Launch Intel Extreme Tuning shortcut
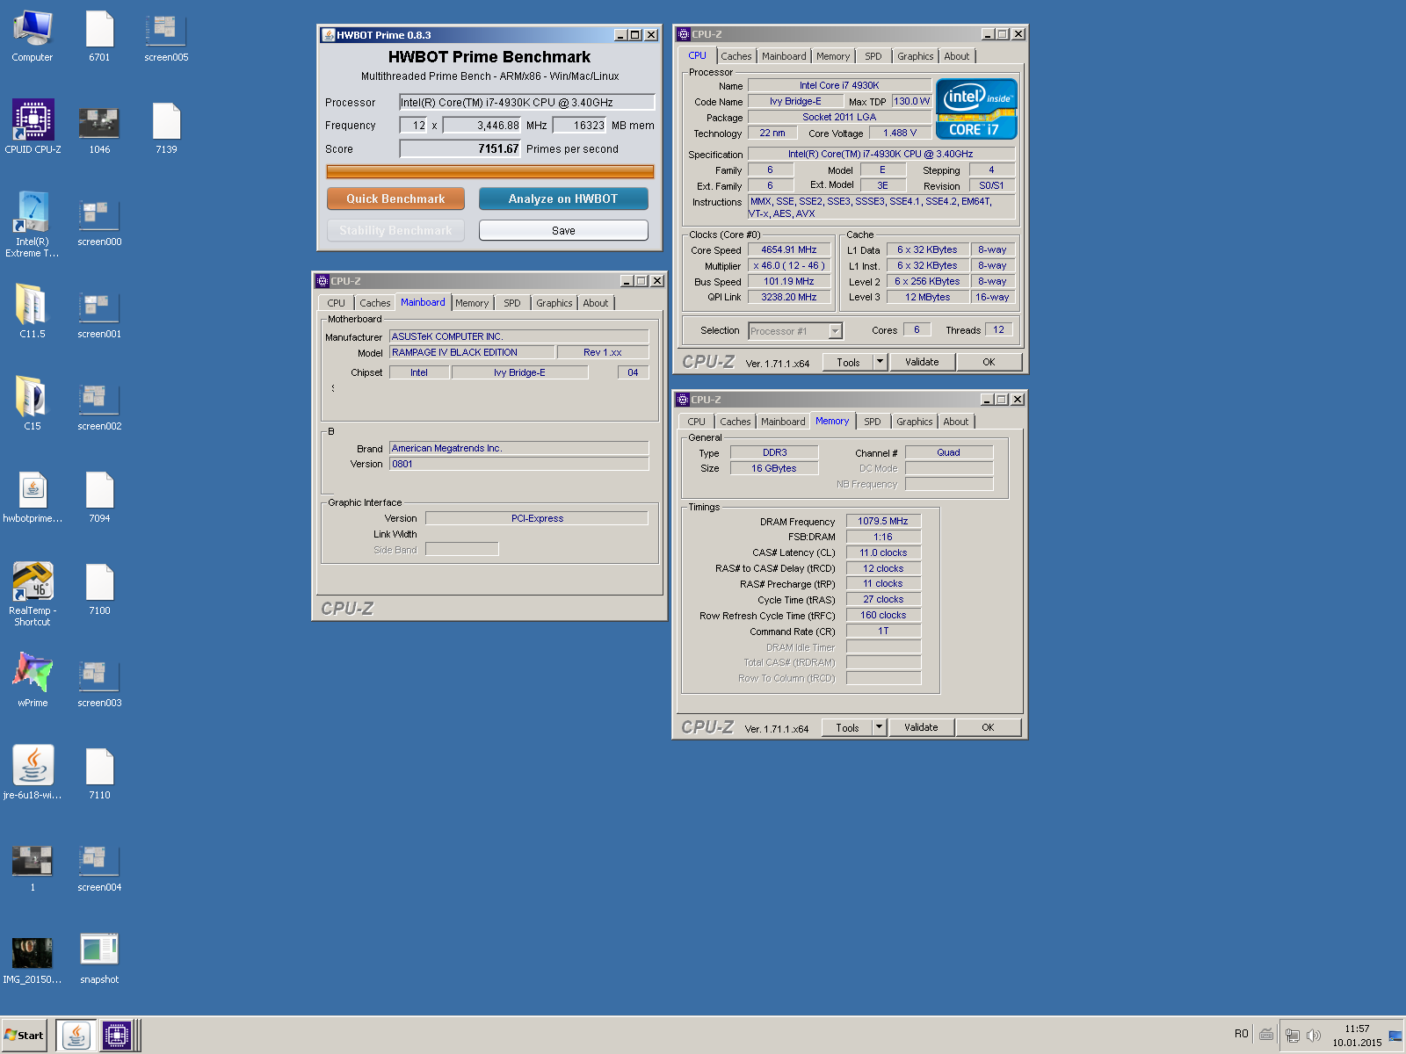Screen dimensions: 1406x1054 click(x=33, y=225)
